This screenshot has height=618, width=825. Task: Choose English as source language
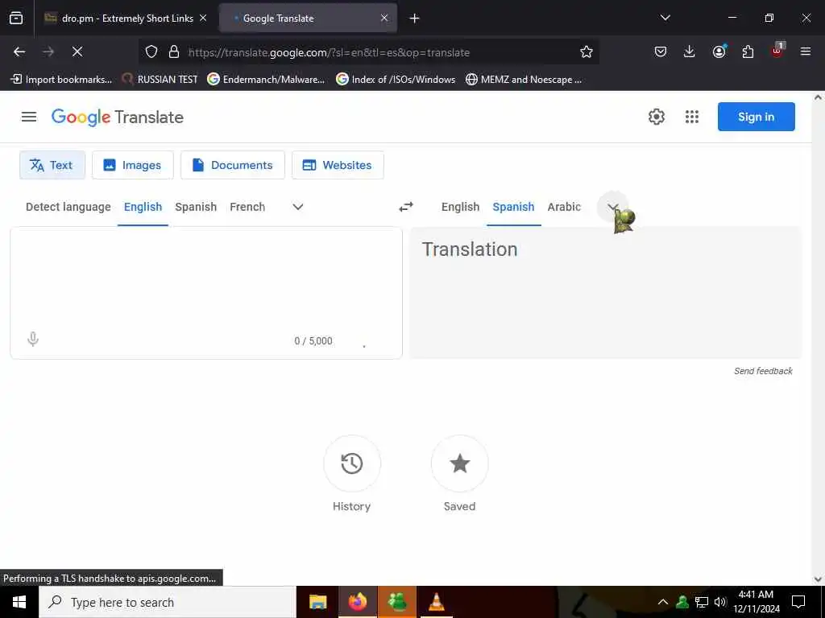point(143,207)
